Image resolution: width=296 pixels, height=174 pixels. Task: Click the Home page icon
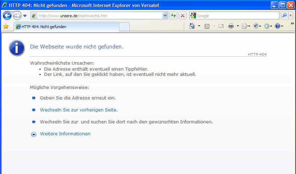click(192, 26)
